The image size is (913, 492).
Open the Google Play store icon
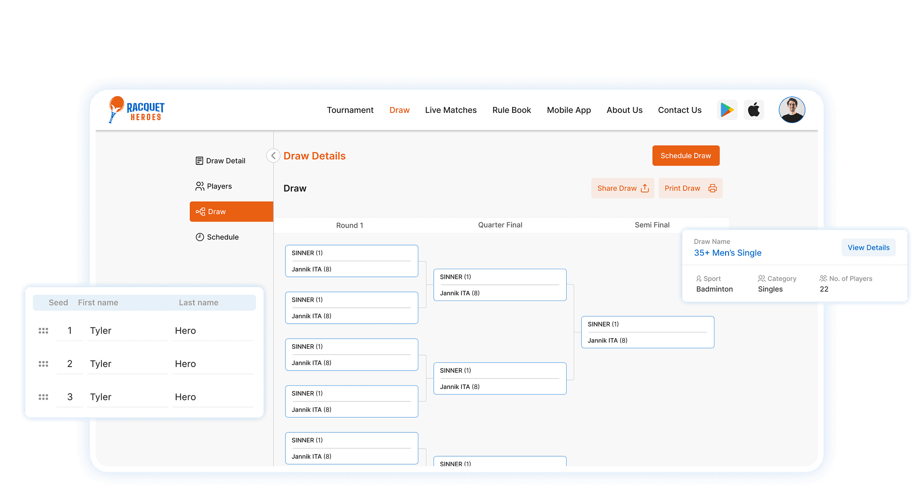[x=727, y=110]
